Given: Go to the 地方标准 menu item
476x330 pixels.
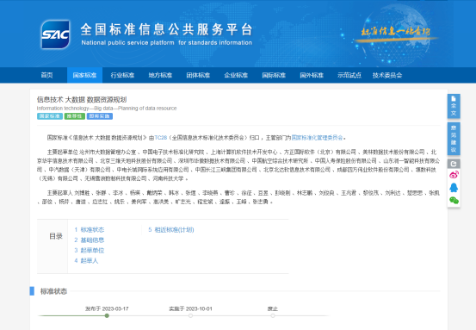Looking at the screenshot, I should 160,75.
